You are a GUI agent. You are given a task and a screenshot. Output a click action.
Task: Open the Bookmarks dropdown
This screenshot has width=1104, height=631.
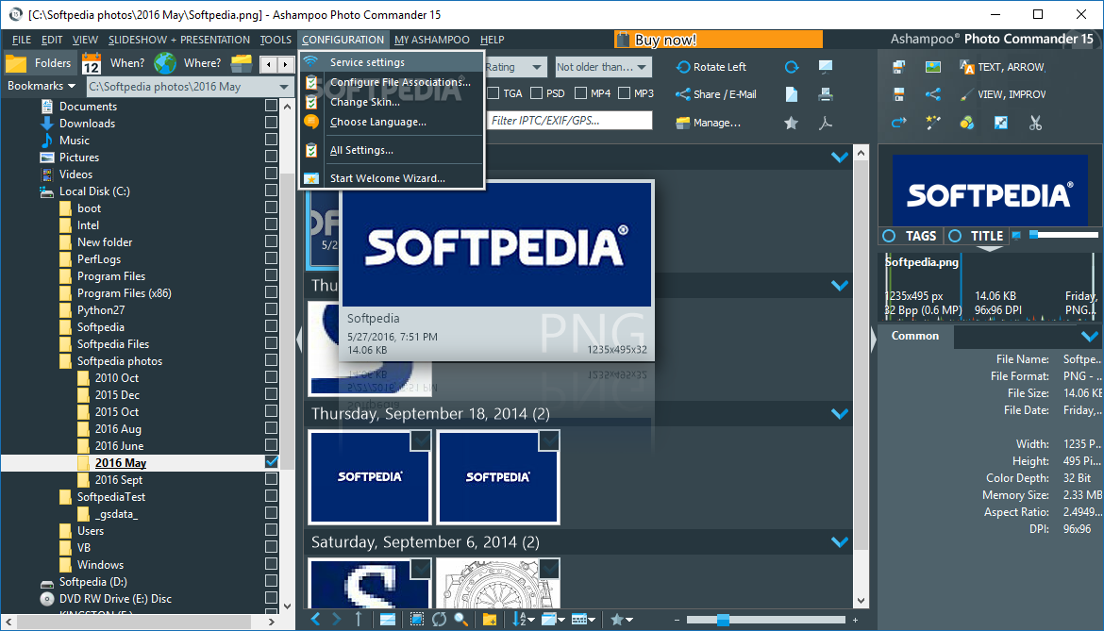coord(41,86)
